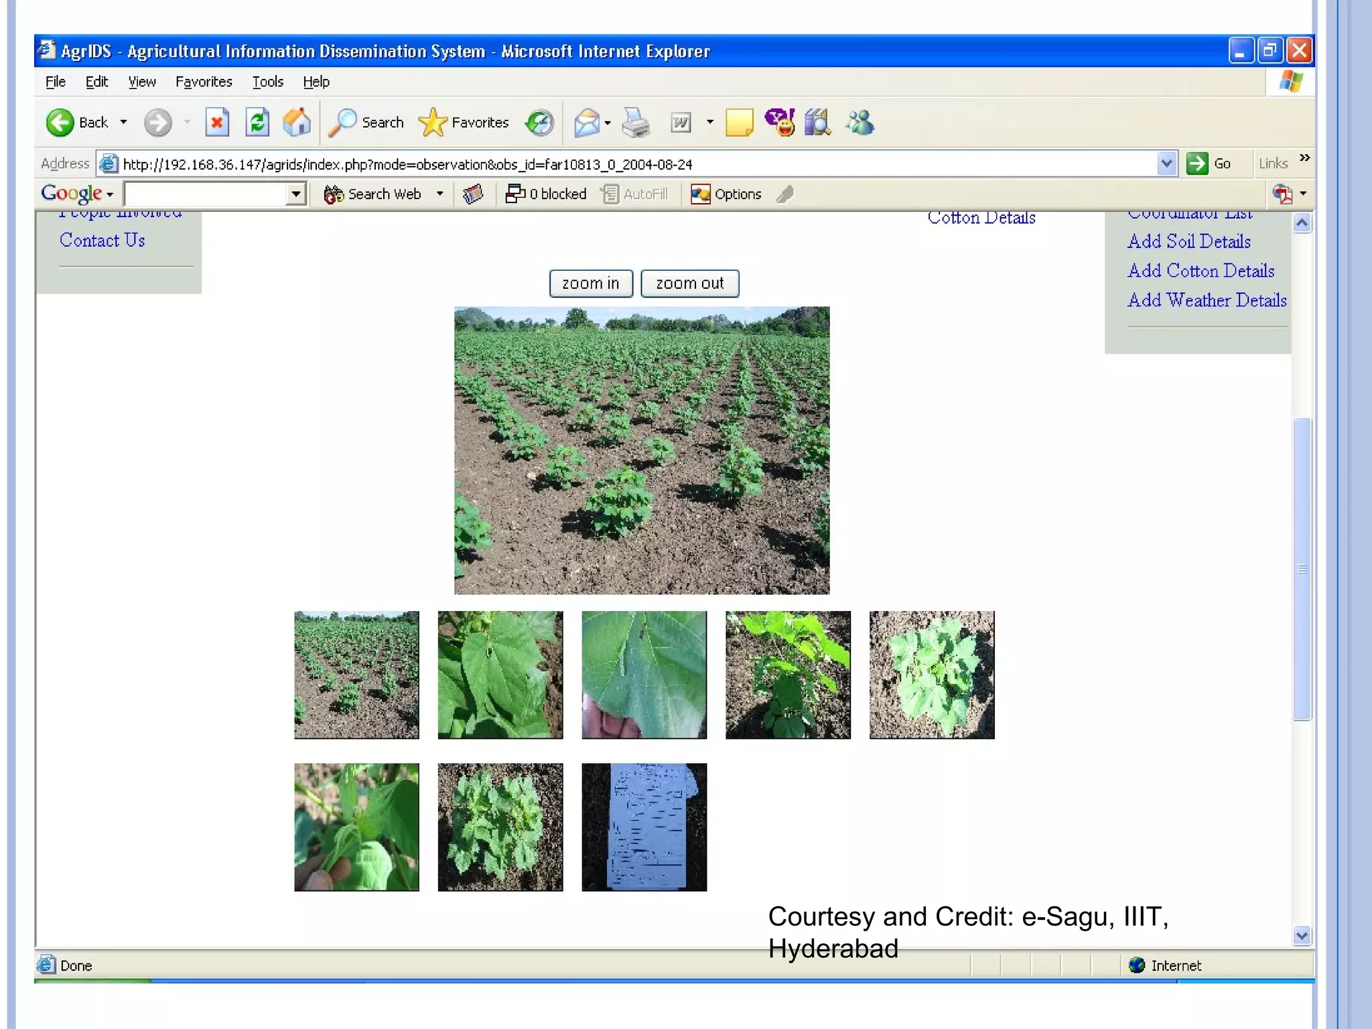
Task: Open the Search Web dropdown arrow
Action: [x=440, y=194]
